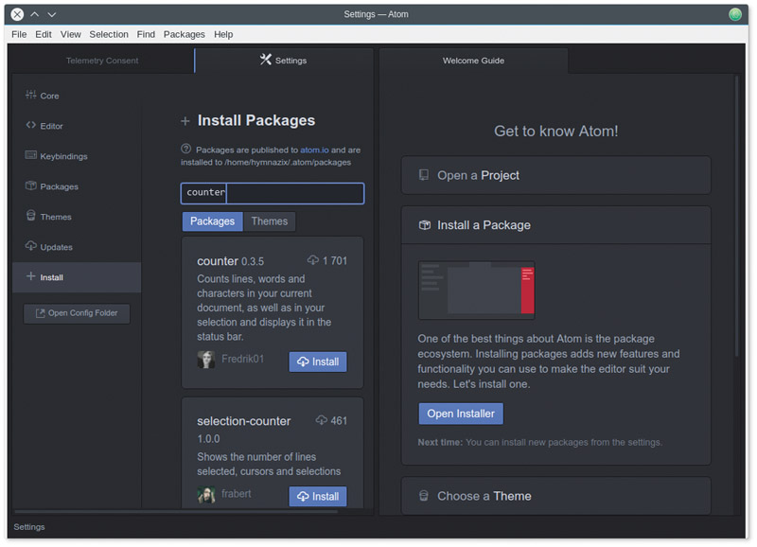Expand the Open a Project section
This screenshot has height=547, width=757.
(x=555, y=175)
